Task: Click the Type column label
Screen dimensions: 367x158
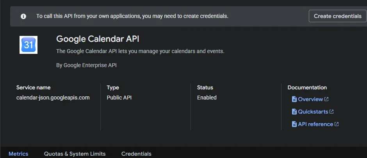Action: [x=113, y=88]
